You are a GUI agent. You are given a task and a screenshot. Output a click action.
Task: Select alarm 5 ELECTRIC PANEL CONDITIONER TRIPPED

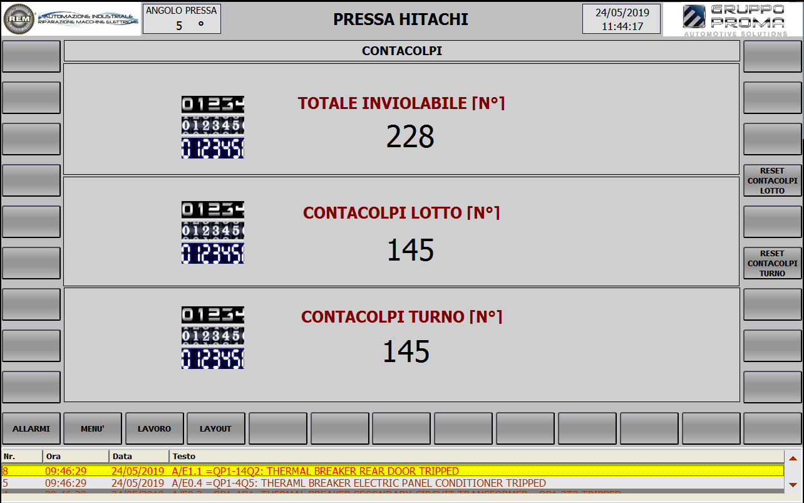[x=393, y=484]
